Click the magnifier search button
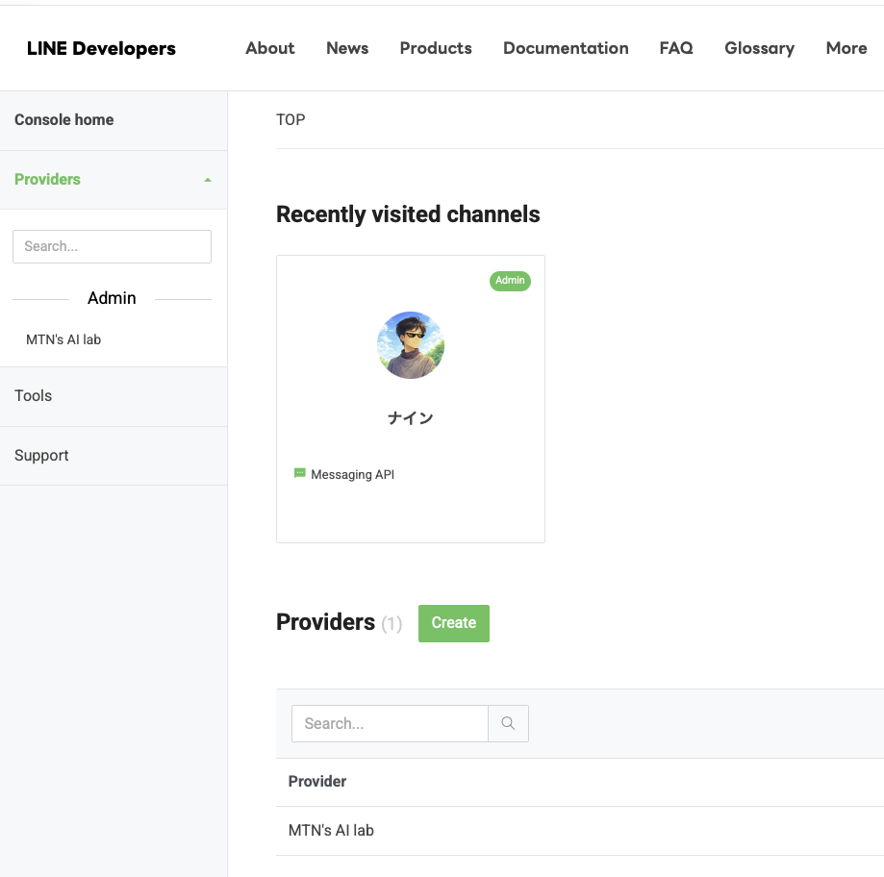Screen dimensions: 884x877 tap(508, 724)
